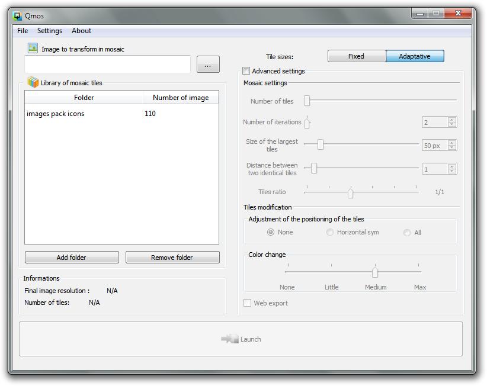487x386 pixels.
Task: Browse for image with the '...' button
Action: tap(208, 65)
